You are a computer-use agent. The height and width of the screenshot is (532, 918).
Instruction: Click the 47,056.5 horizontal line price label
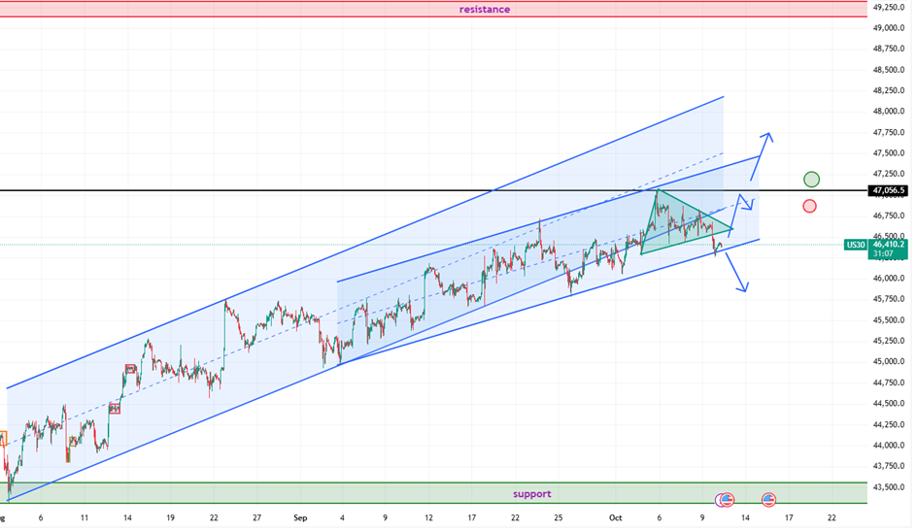pos(890,190)
